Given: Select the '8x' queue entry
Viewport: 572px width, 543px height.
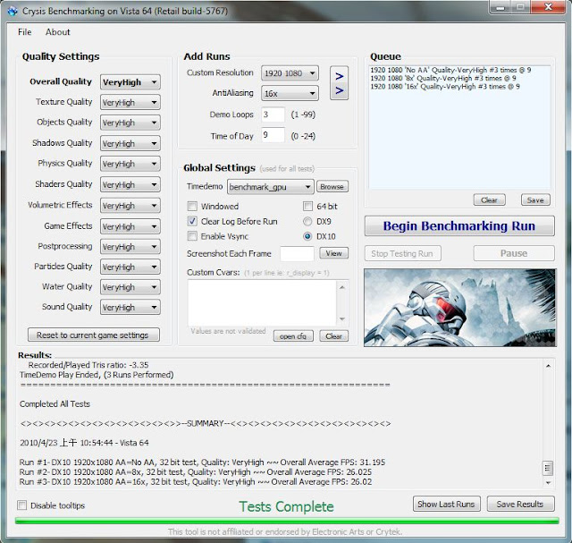Looking at the screenshot, I should point(443,78).
